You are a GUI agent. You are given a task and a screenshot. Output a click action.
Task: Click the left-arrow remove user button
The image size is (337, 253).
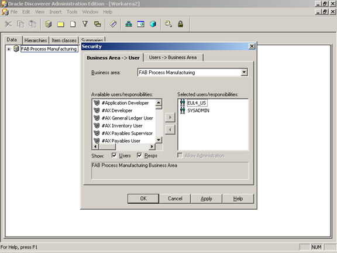(x=170, y=130)
